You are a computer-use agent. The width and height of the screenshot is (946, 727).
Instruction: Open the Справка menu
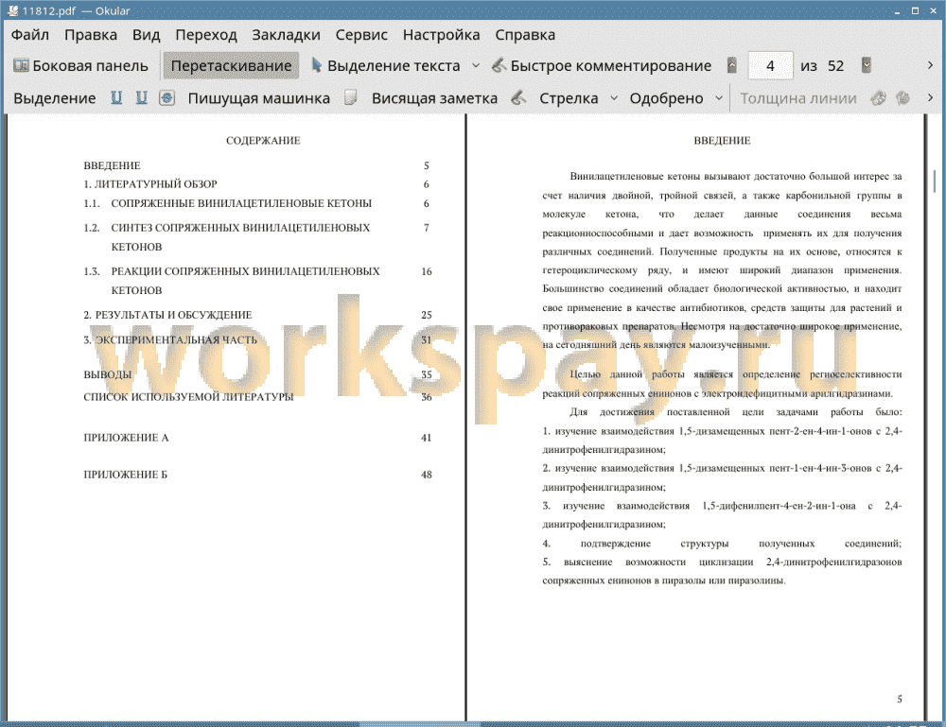click(525, 35)
